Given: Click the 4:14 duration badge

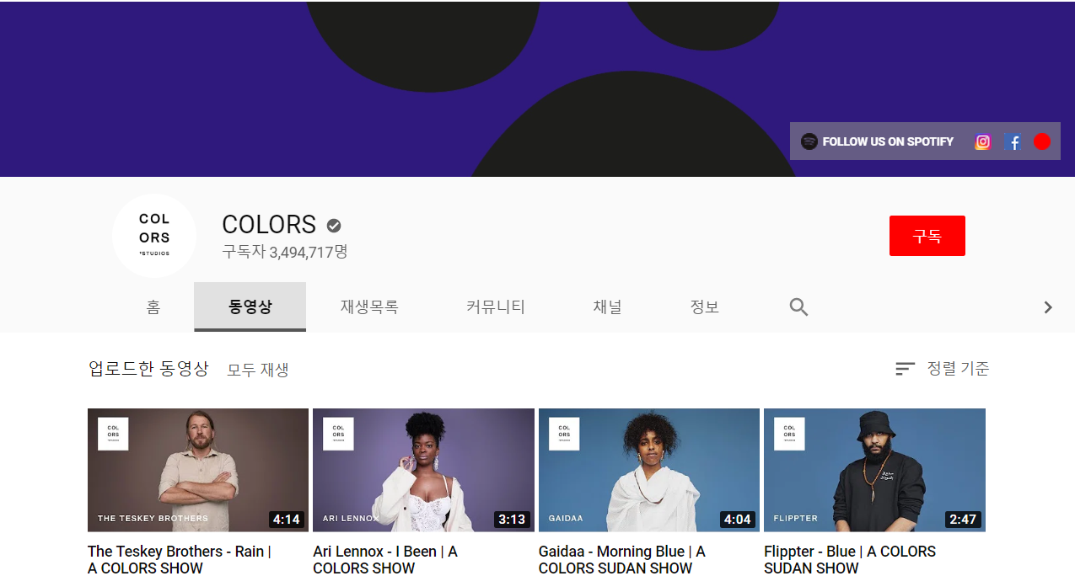Looking at the screenshot, I should (287, 520).
